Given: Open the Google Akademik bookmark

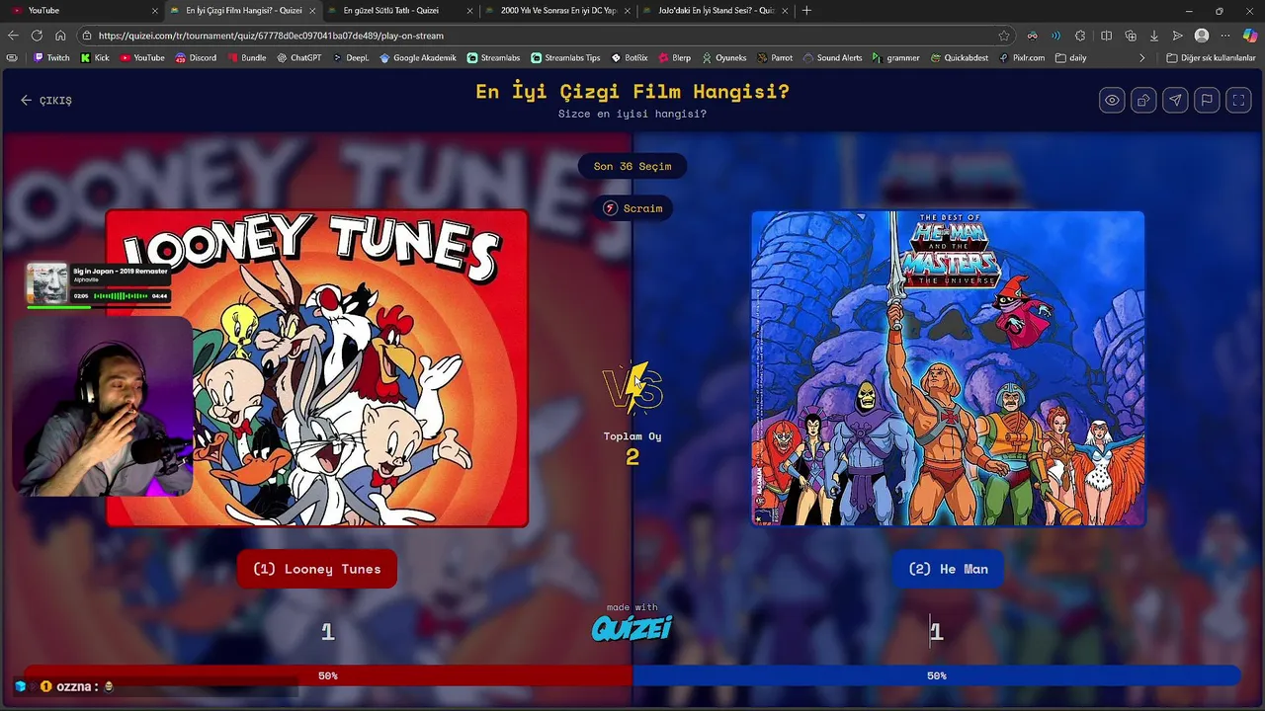Looking at the screenshot, I should coord(418,58).
